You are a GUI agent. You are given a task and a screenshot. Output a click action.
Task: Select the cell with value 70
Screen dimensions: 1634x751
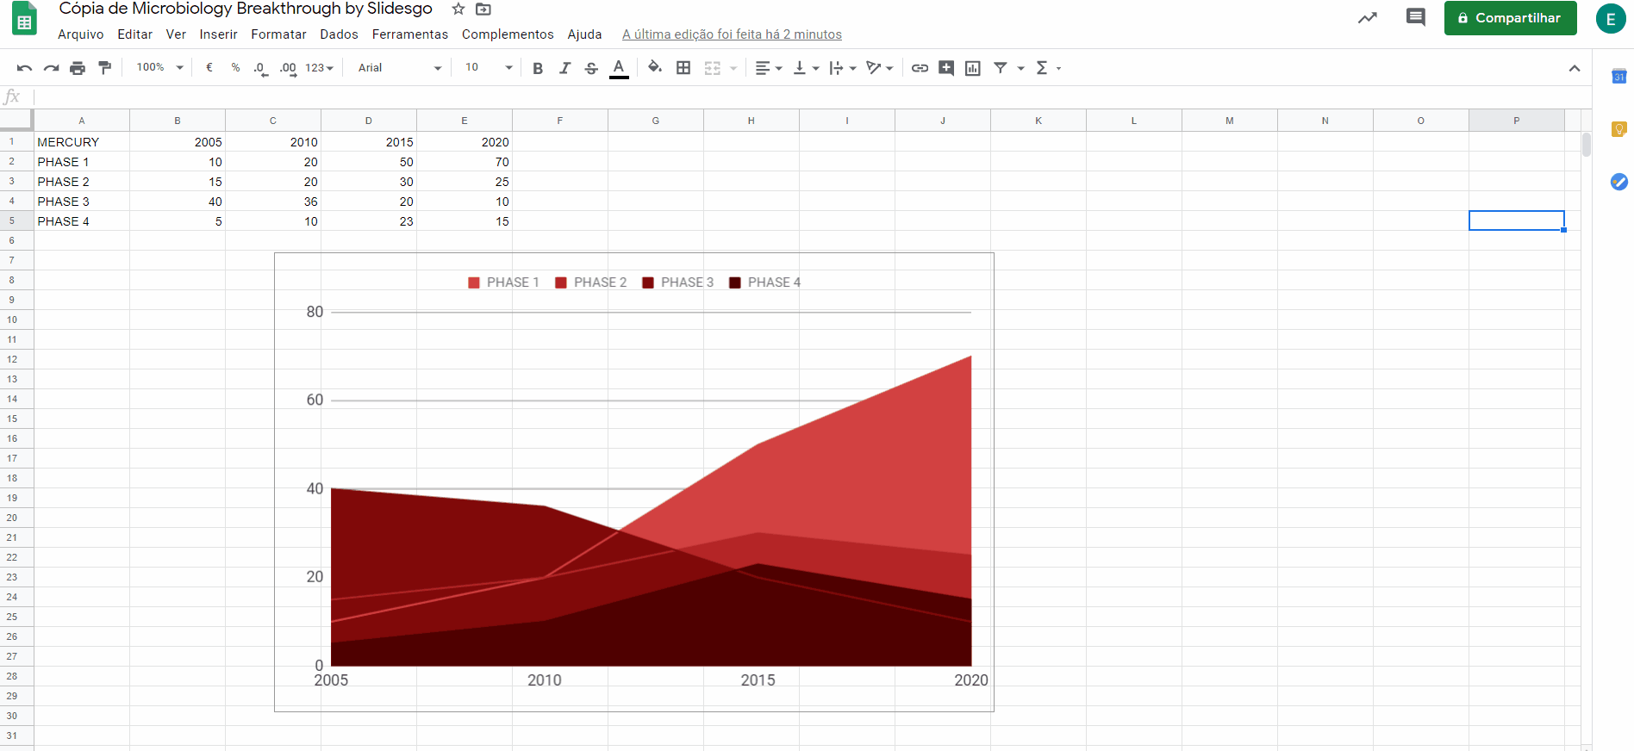point(465,162)
